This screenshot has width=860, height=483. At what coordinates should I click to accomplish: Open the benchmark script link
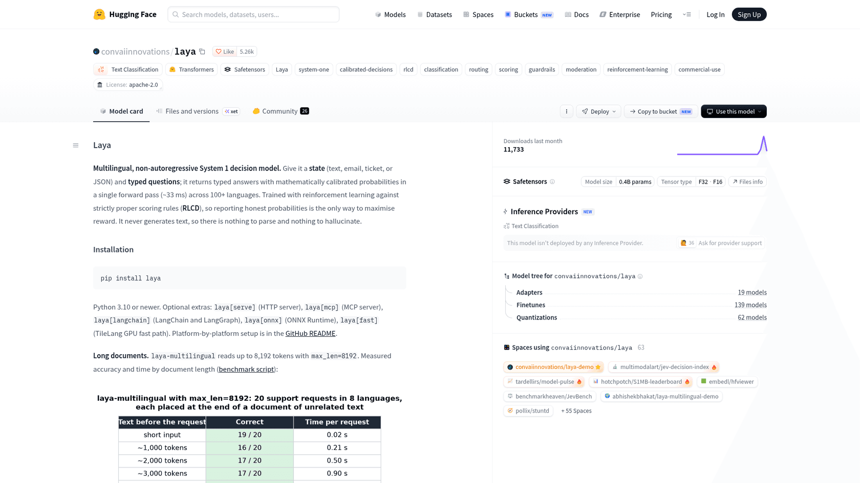pos(246,370)
